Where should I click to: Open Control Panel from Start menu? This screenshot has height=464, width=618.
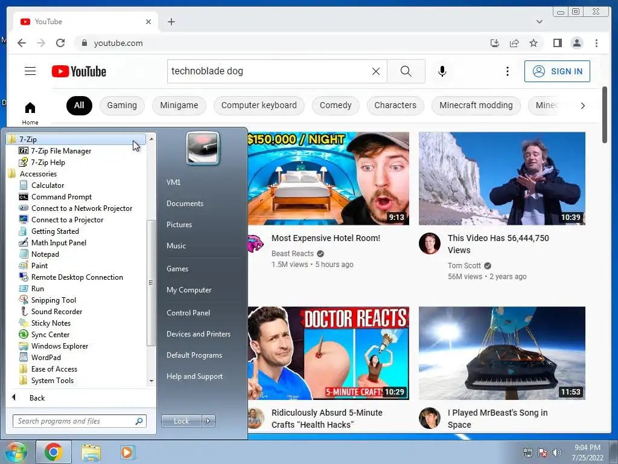(188, 312)
